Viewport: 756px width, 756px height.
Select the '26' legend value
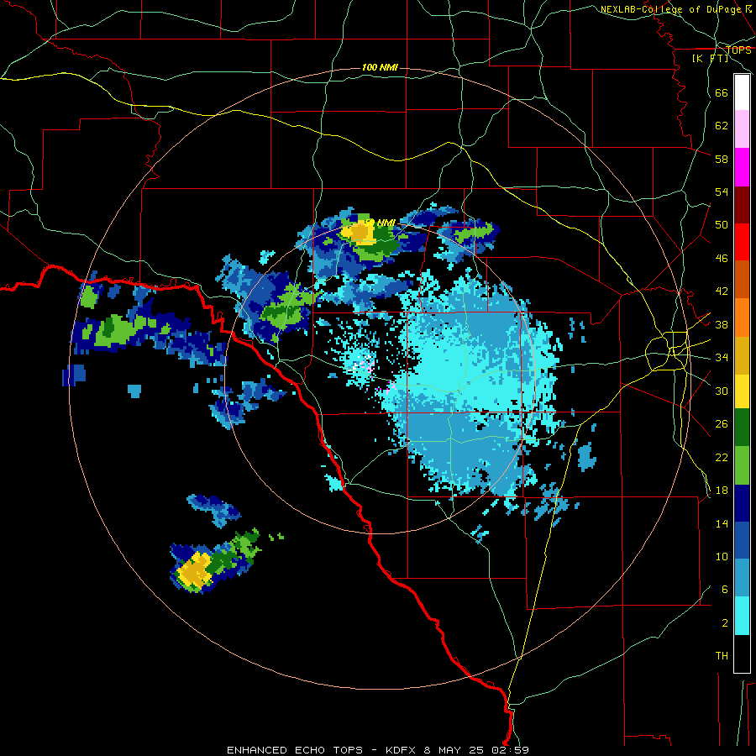tap(722, 424)
